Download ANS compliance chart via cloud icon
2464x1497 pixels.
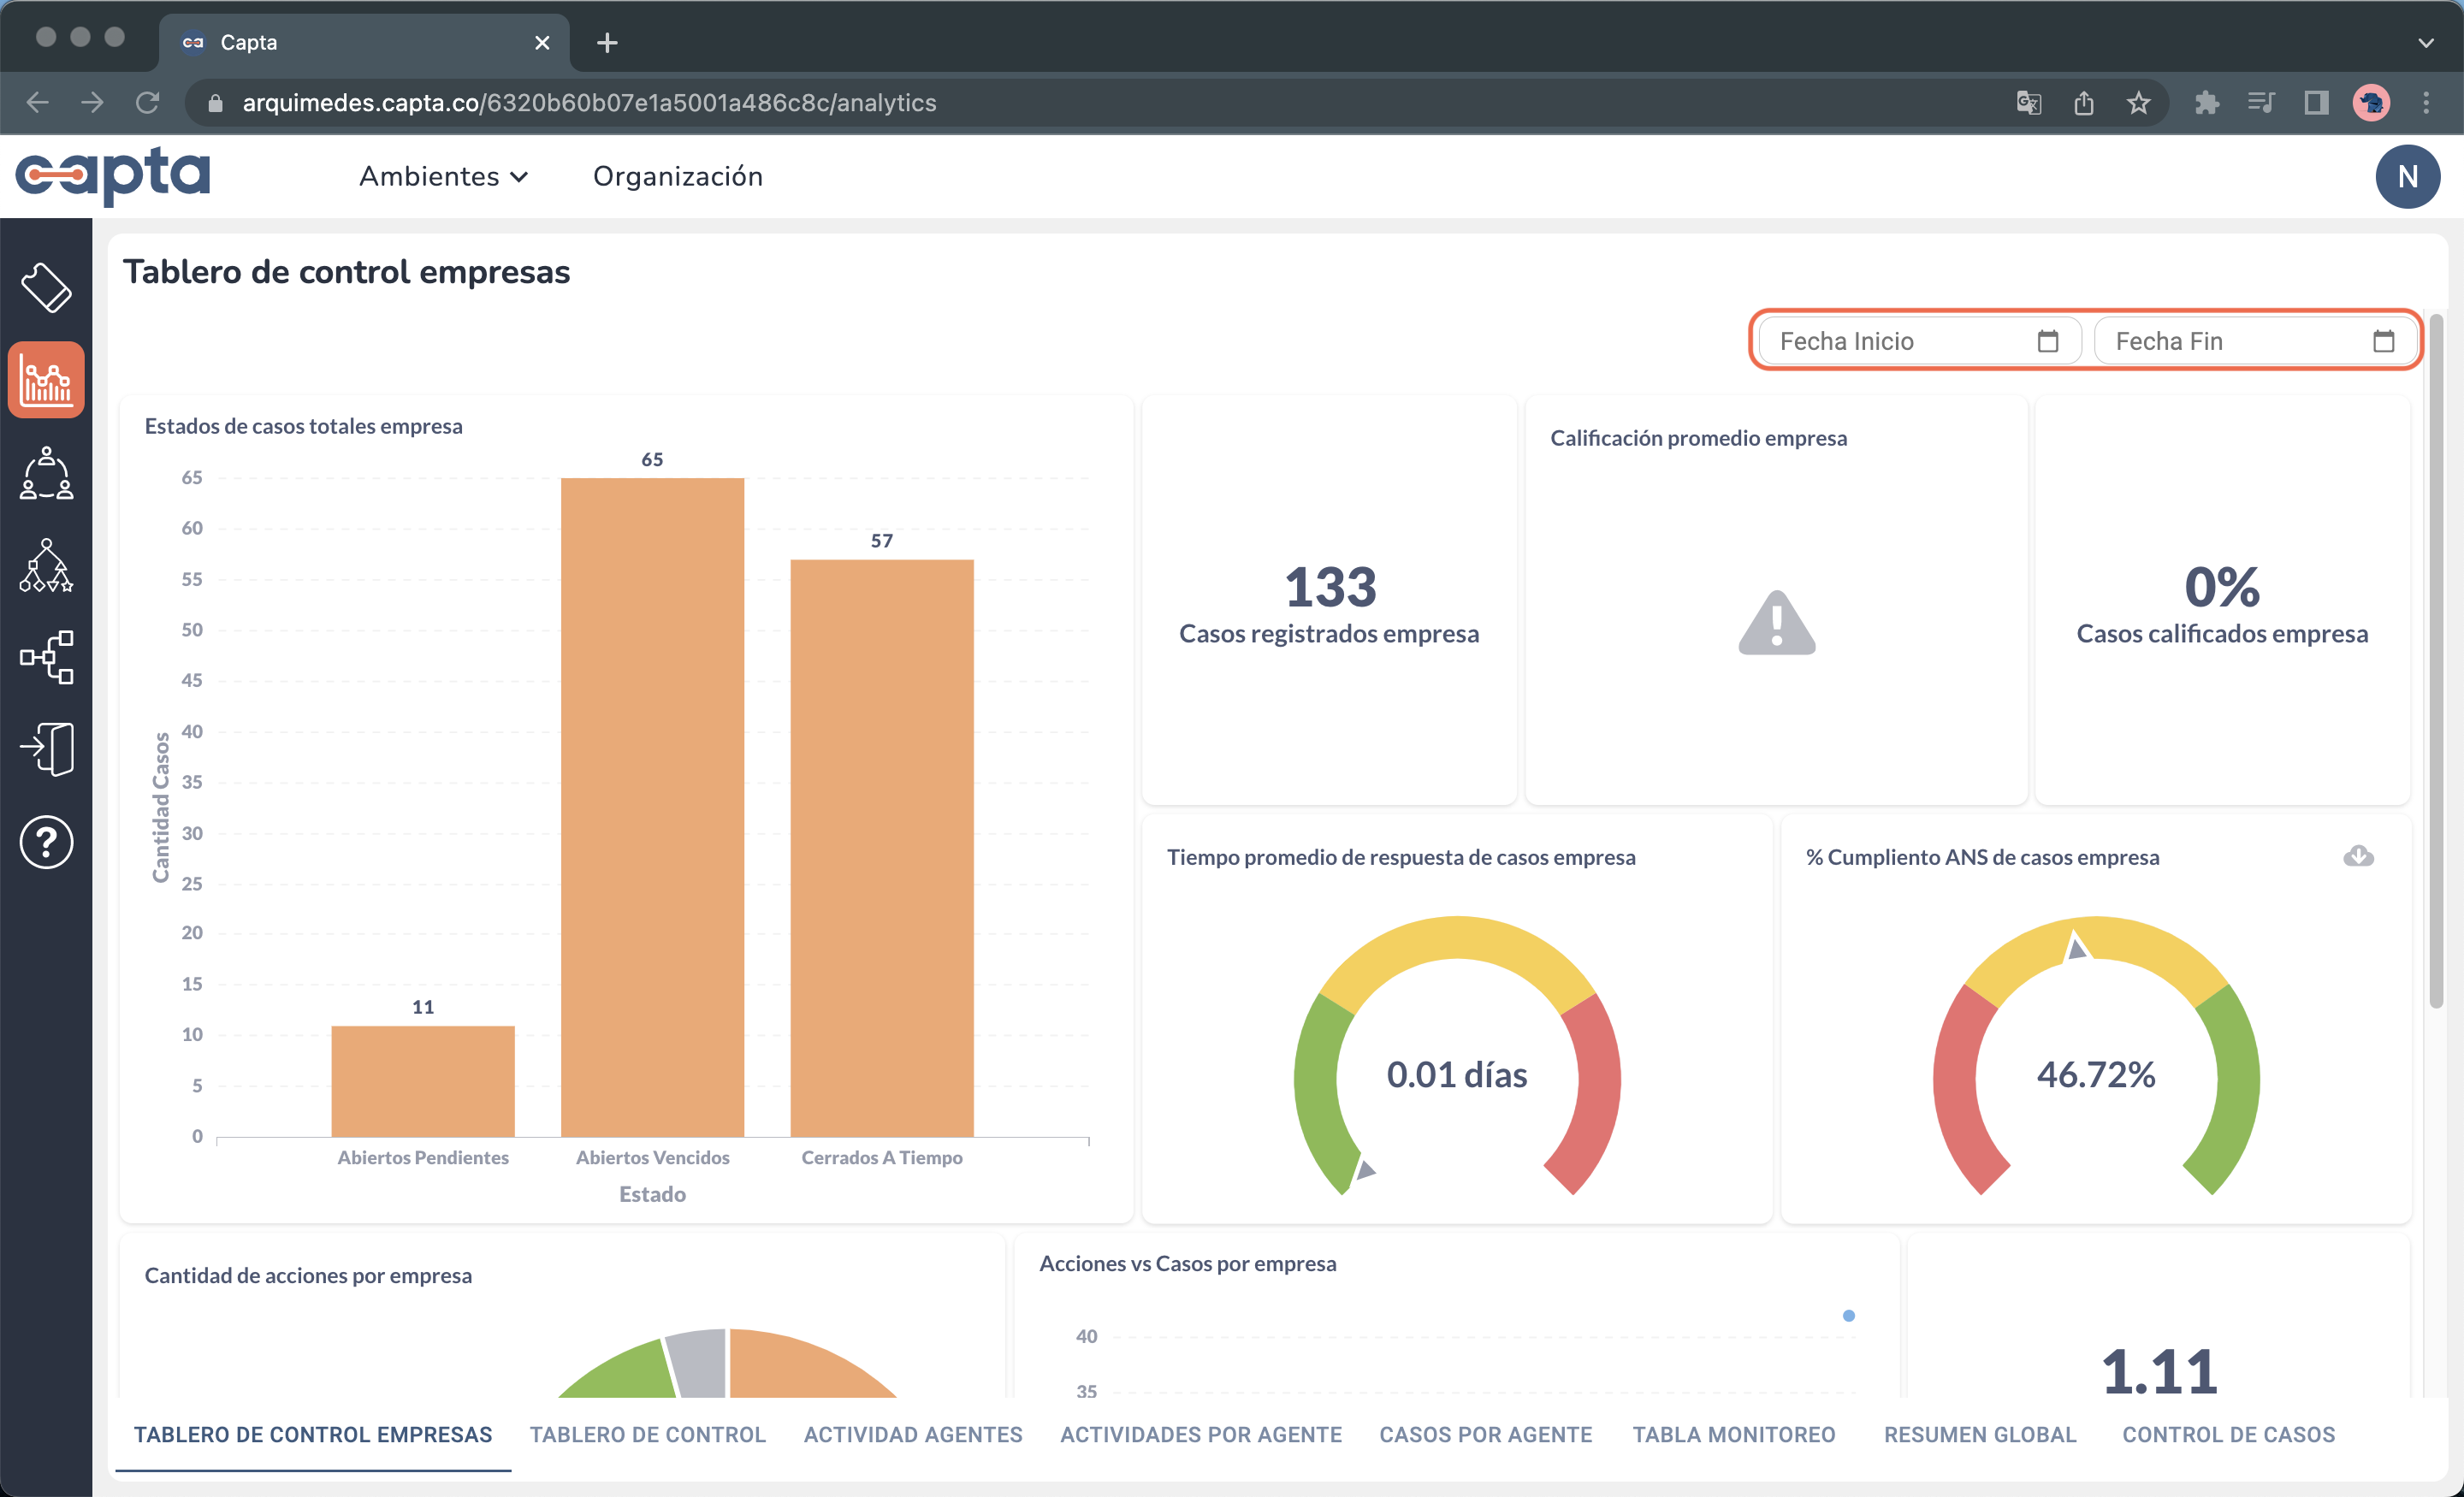pyautogui.click(x=2358, y=856)
